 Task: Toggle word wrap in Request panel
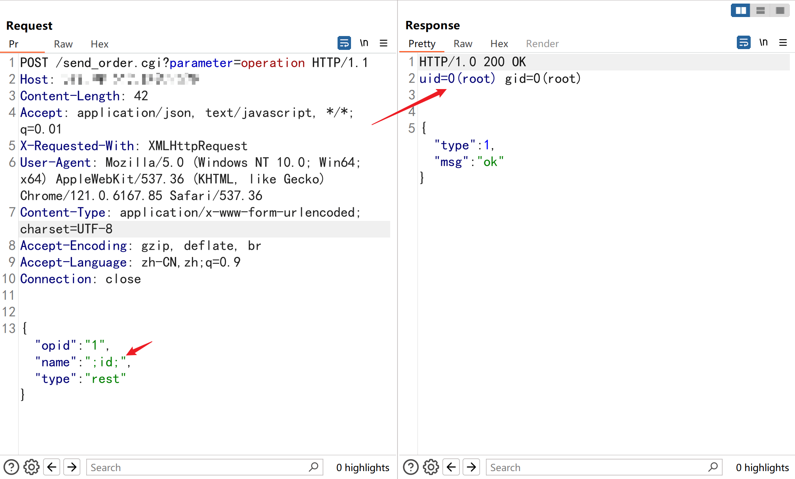click(x=344, y=43)
